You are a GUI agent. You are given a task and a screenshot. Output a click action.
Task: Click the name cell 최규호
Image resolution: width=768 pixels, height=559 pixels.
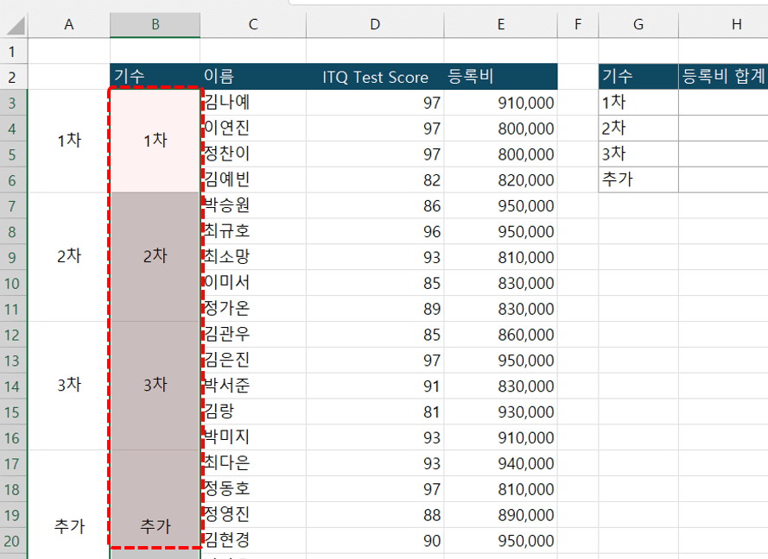(253, 231)
